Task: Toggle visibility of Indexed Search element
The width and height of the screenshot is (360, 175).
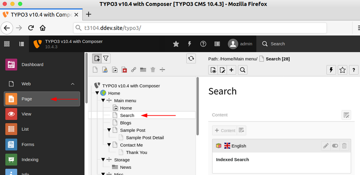Action: pos(335,146)
